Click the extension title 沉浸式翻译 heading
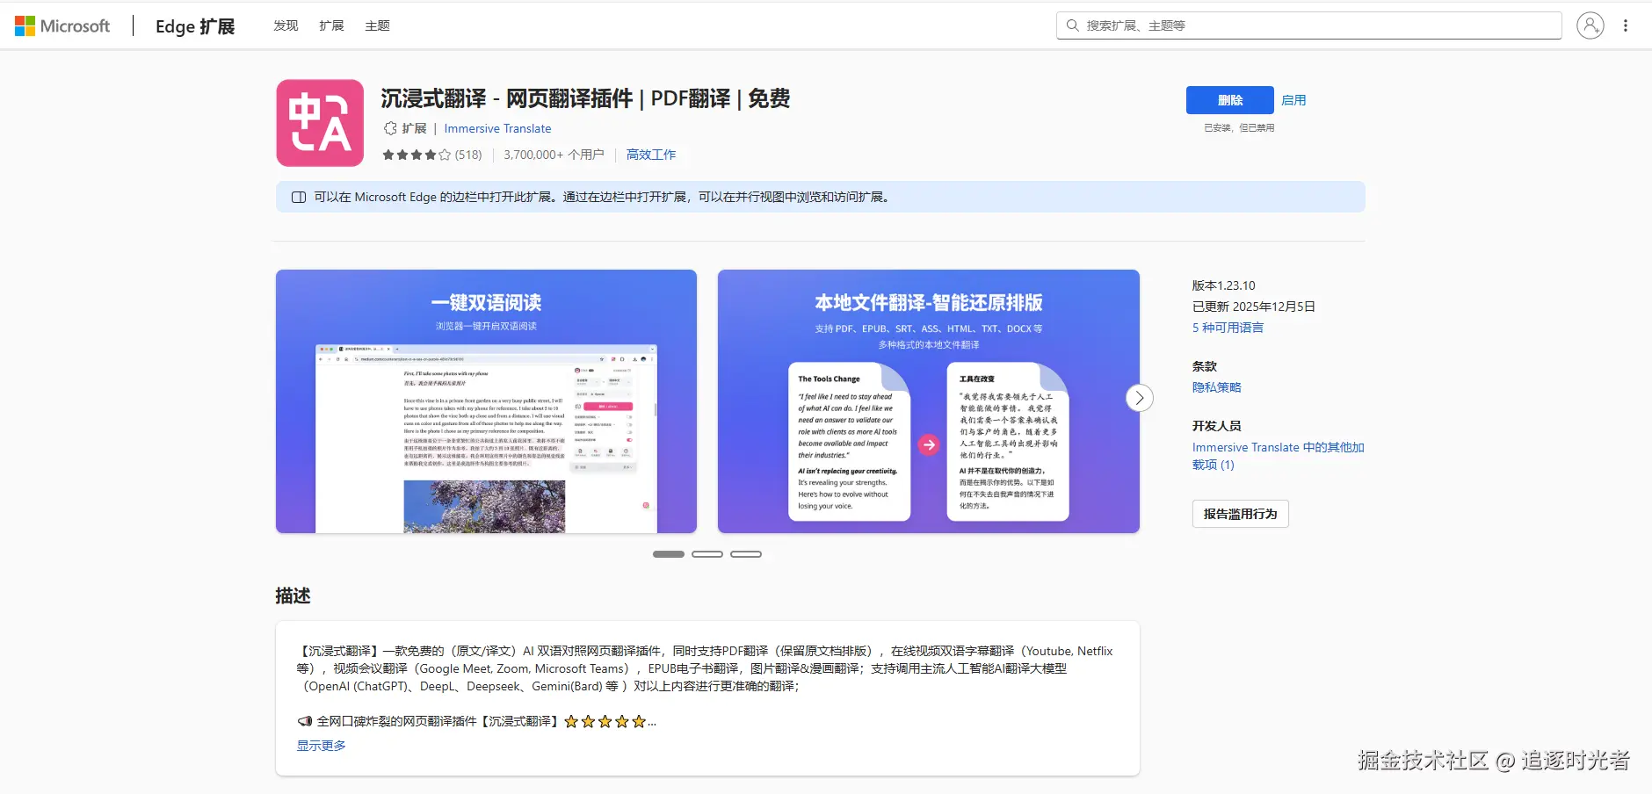This screenshot has width=1652, height=794. click(585, 98)
